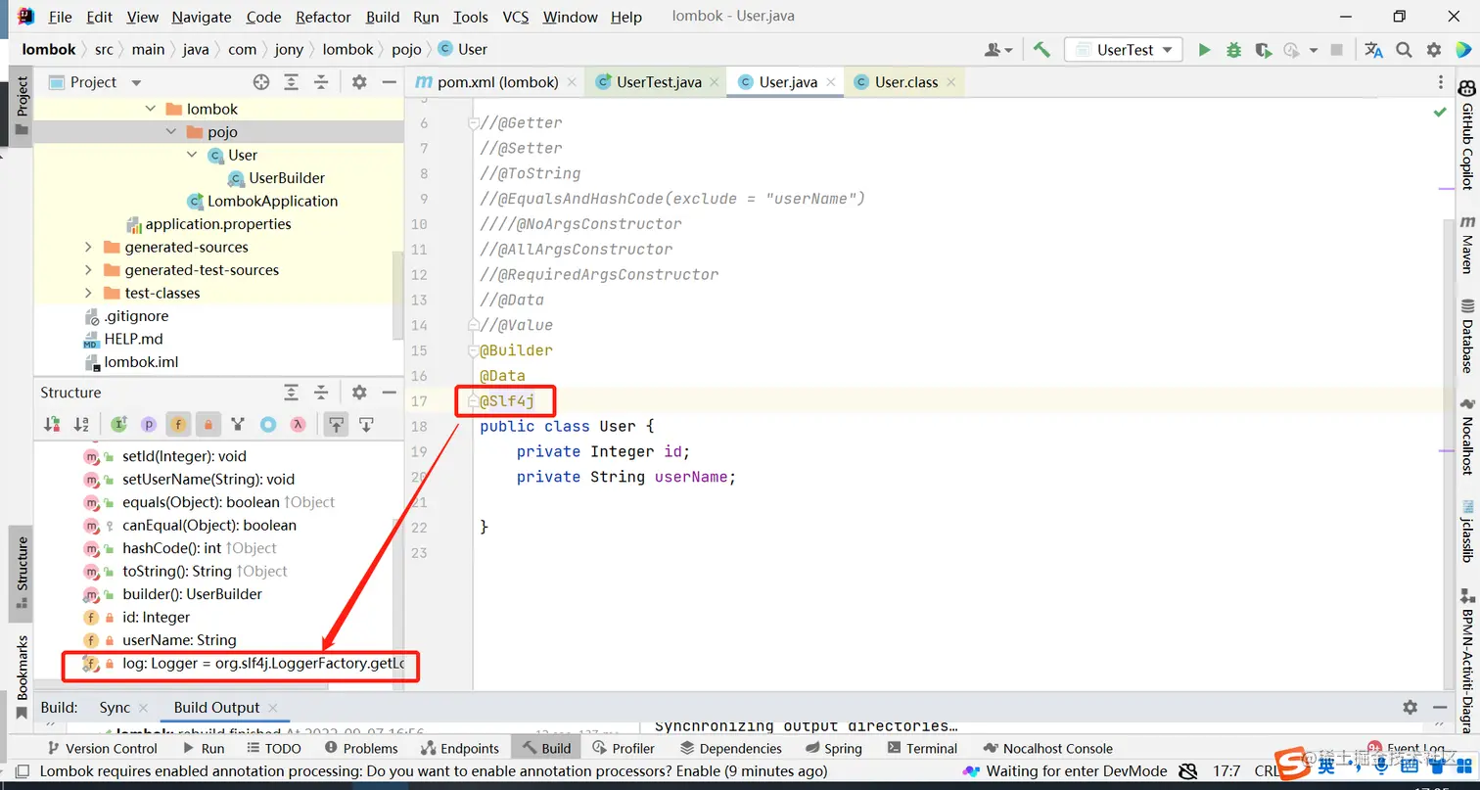Open IDE settings via the top toolbar gear
This screenshot has height=790, width=1480.
[x=1434, y=50]
